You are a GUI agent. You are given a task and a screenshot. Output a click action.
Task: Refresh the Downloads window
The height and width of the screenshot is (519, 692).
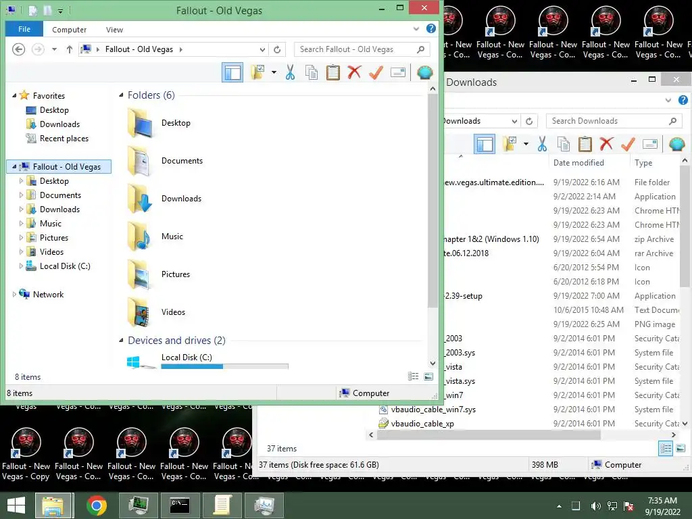pos(529,121)
